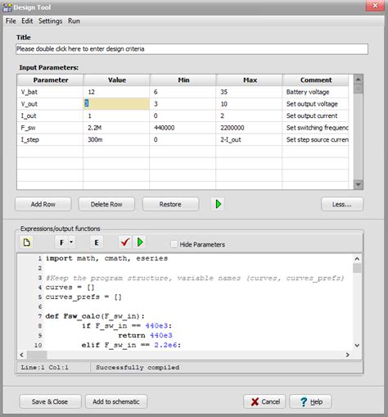Image resolution: width=388 pixels, height=417 pixels.
Task: Click the Max column header
Action: click(x=250, y=80)
